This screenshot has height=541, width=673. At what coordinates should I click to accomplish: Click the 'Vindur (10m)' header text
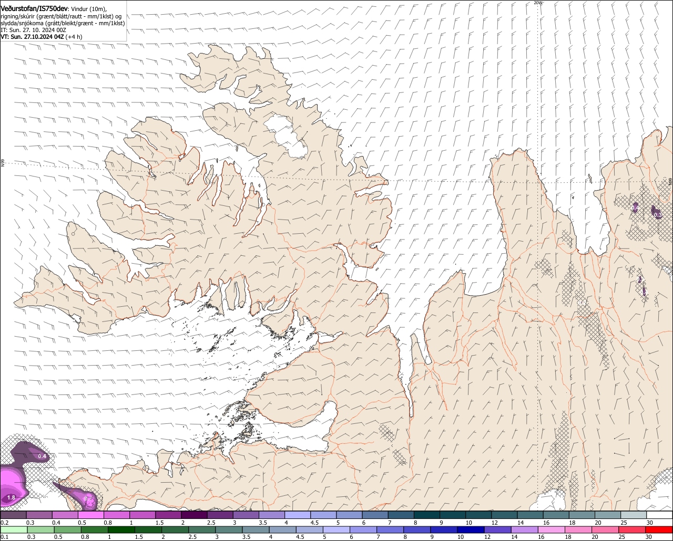click(89, 9)
